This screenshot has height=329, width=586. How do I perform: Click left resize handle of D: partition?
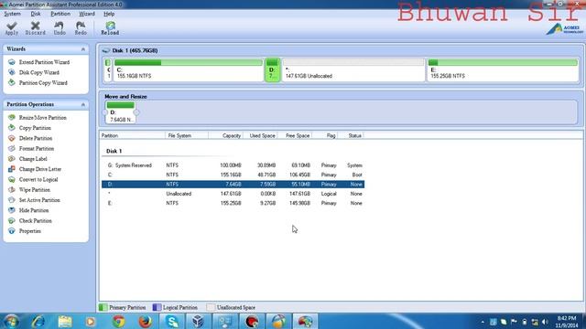pos(105,111)
